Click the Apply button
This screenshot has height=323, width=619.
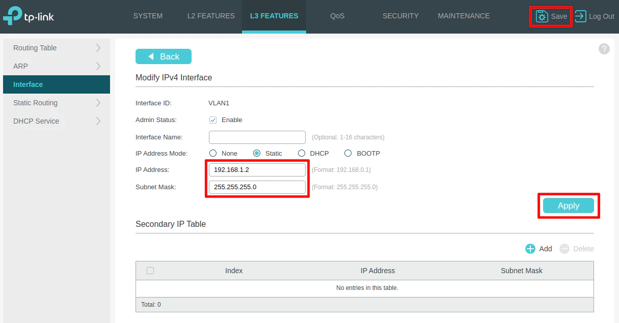point(569,205)
